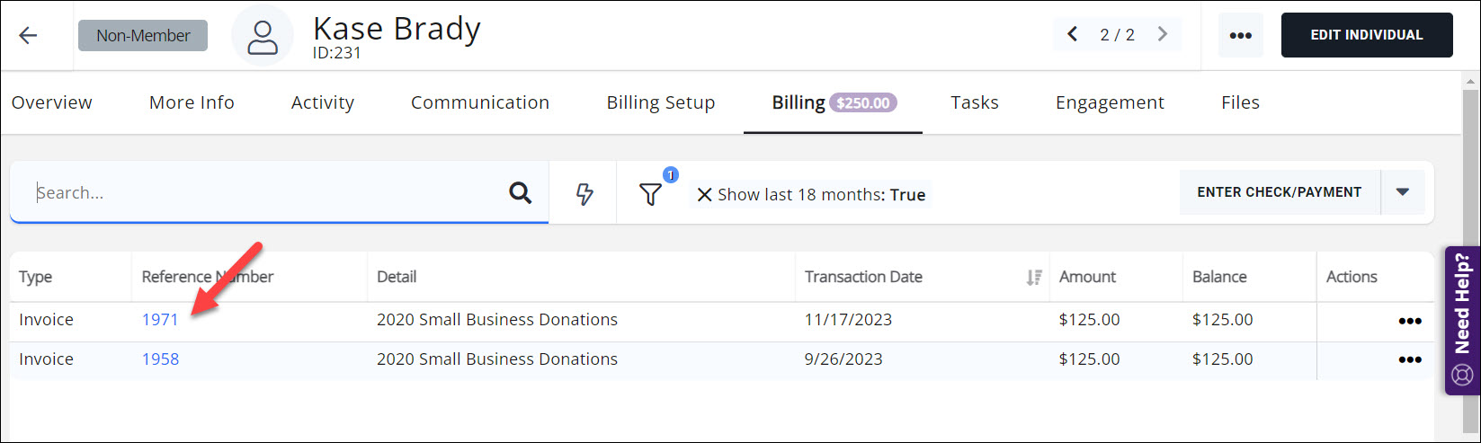Open the three-dot menu beside Edit Individual
Image resolution: width=1481 pixels, height=443 pixels.
[x=1240, y=36]
